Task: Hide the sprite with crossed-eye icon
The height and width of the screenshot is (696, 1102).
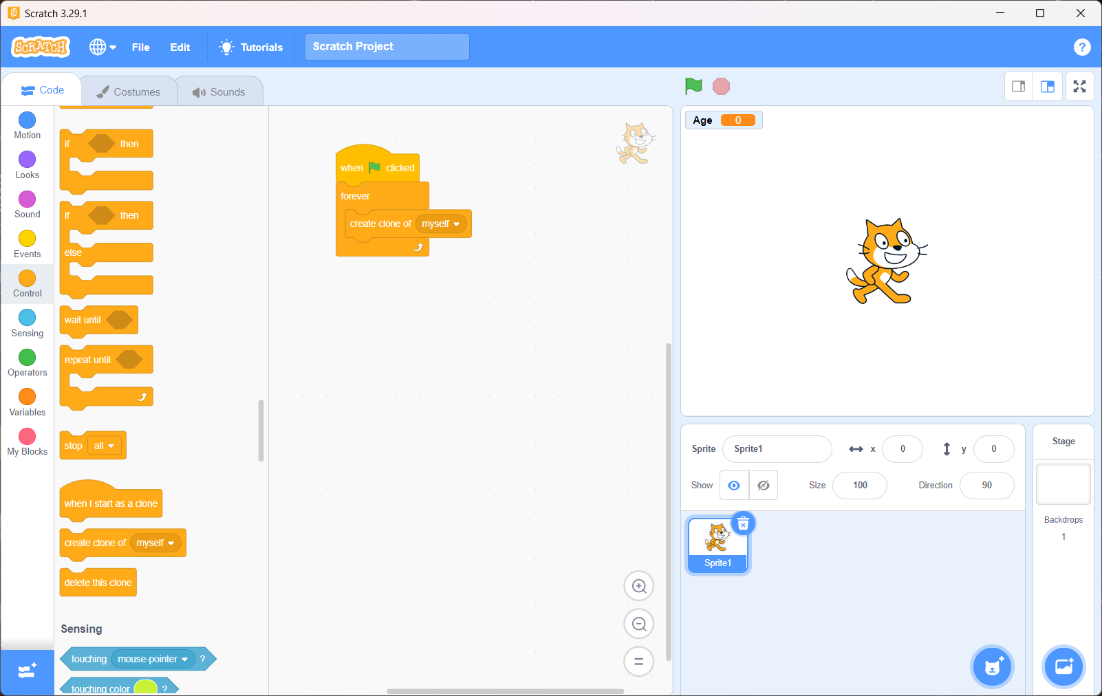Action: coord(764,486)
